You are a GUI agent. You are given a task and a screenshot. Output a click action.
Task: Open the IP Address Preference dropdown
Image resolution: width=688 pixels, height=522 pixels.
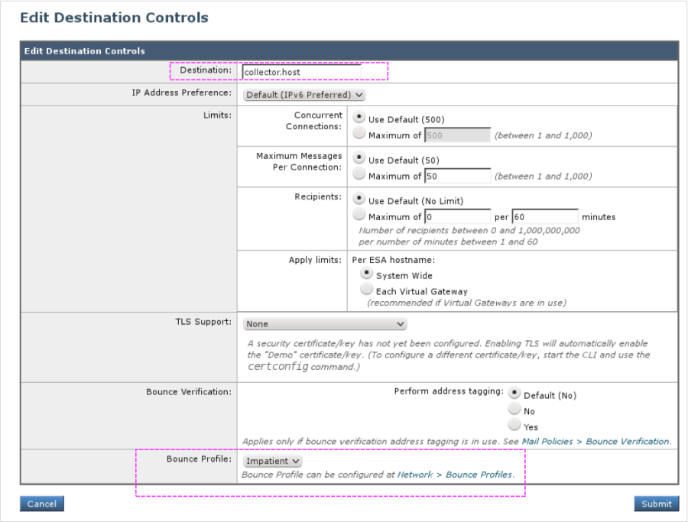[303, 95]
